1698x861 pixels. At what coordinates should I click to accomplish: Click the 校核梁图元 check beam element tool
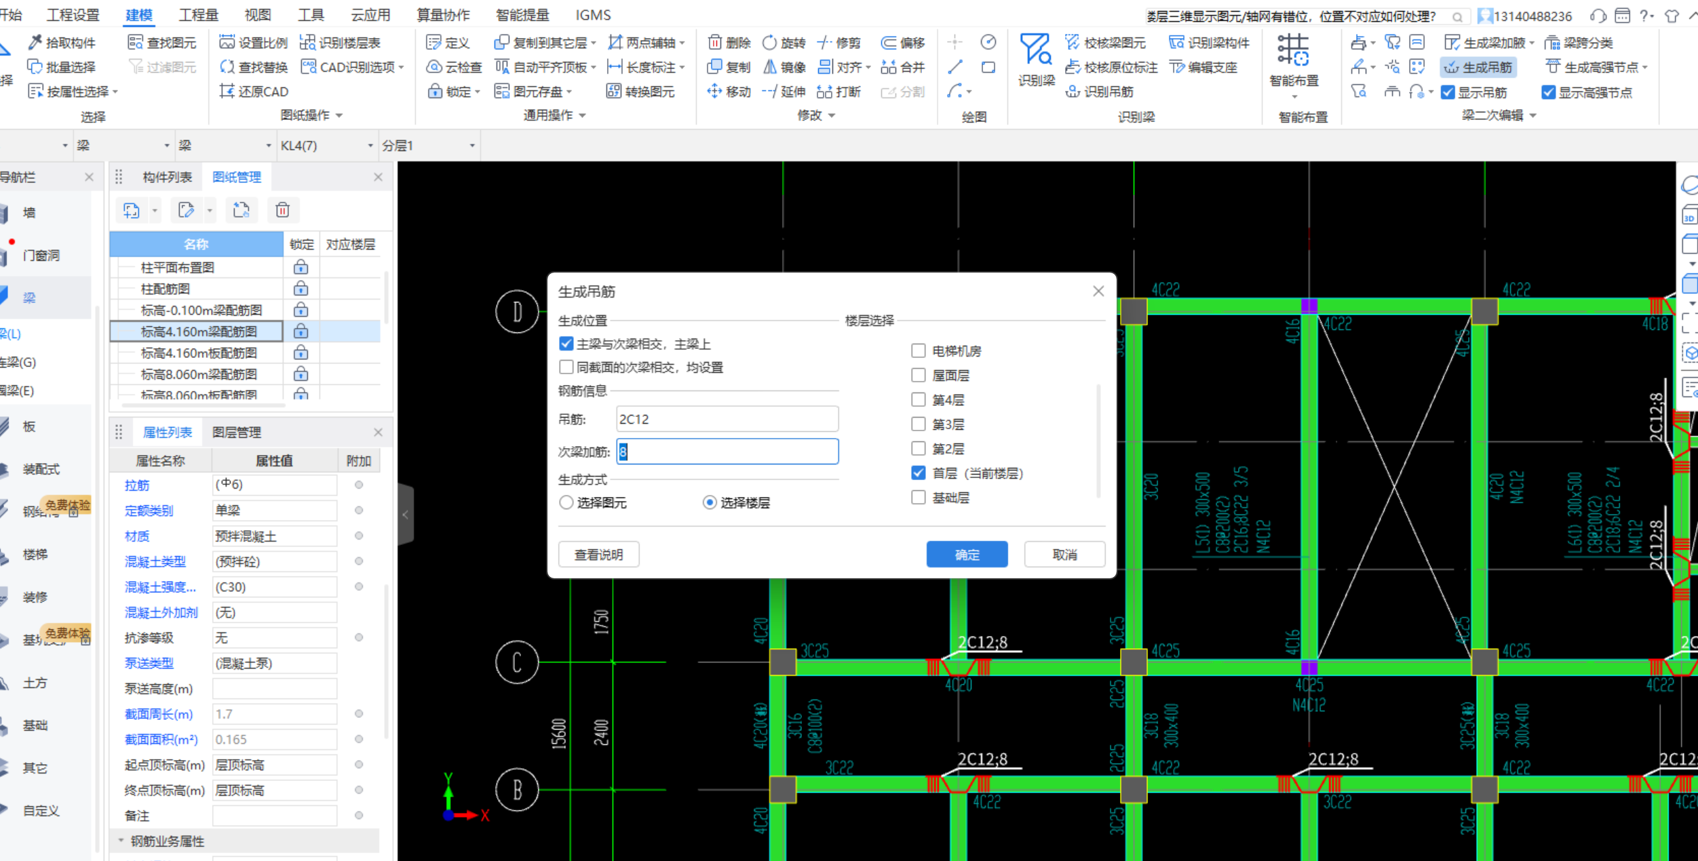pos(1106,43)
